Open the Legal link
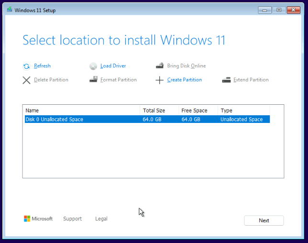 click(x=101, y=219)
